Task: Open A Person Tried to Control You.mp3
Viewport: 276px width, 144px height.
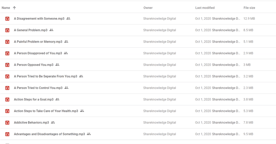Action: point(38,88)
